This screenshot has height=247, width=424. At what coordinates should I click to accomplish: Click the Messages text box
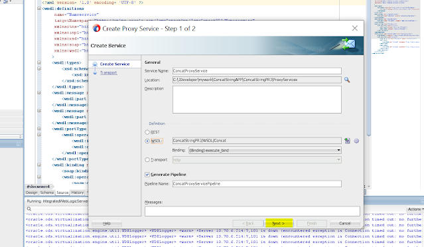point(252,211)
